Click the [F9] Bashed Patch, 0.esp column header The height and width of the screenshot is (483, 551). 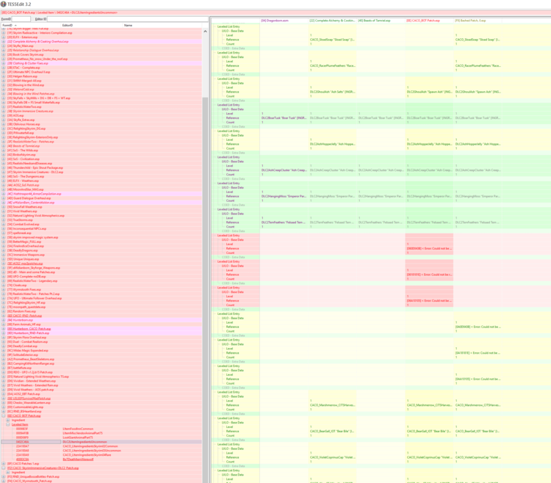tap(478, 21)
